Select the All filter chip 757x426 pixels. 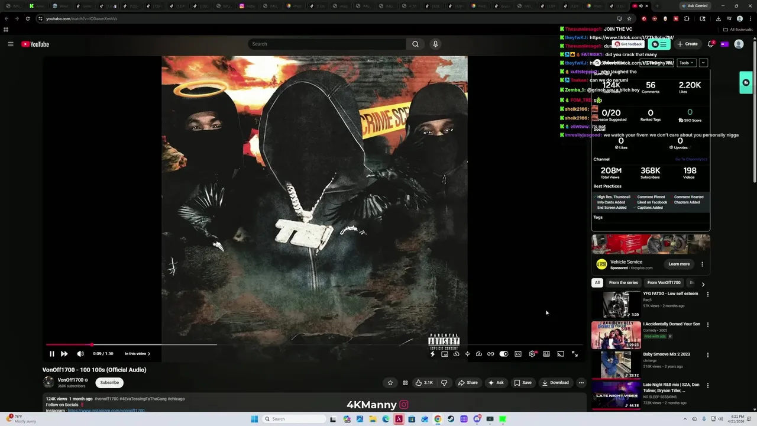(x=597, y=283)
